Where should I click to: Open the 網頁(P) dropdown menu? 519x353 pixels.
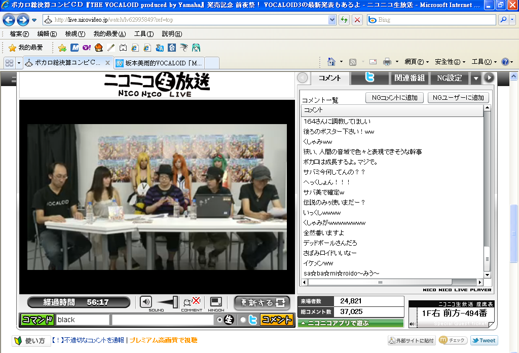(x=417, y=62)
